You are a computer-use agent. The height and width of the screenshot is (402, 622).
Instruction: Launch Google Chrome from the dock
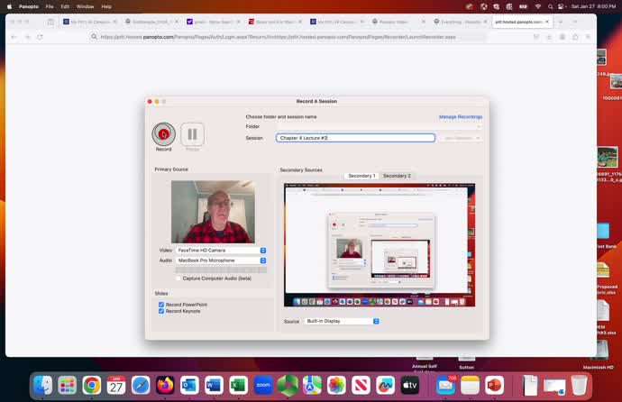tap(92, 386)
